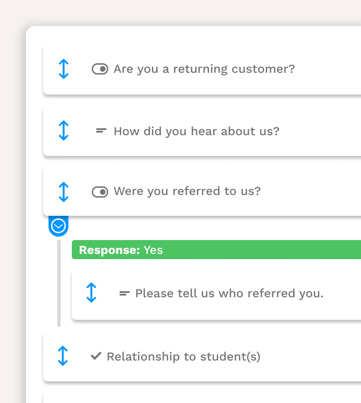Select the "Are you a returning customer?" question card
The height and width of the screenshot is (403, 361).
pyautogui.click(x=203, y=69)
